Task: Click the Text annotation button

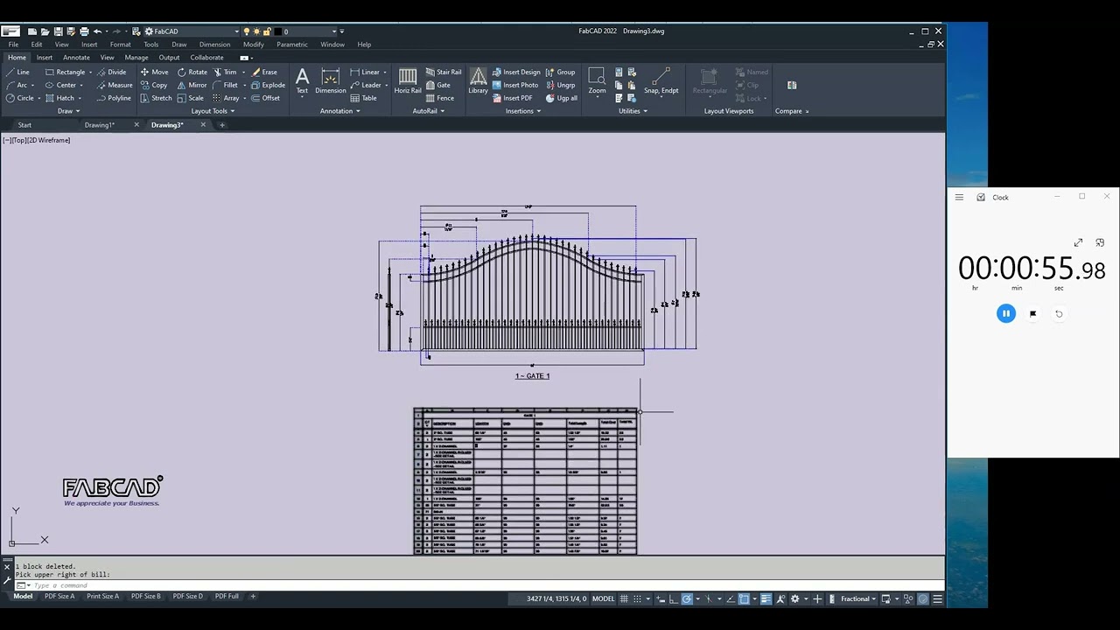Action: (302, 80)
